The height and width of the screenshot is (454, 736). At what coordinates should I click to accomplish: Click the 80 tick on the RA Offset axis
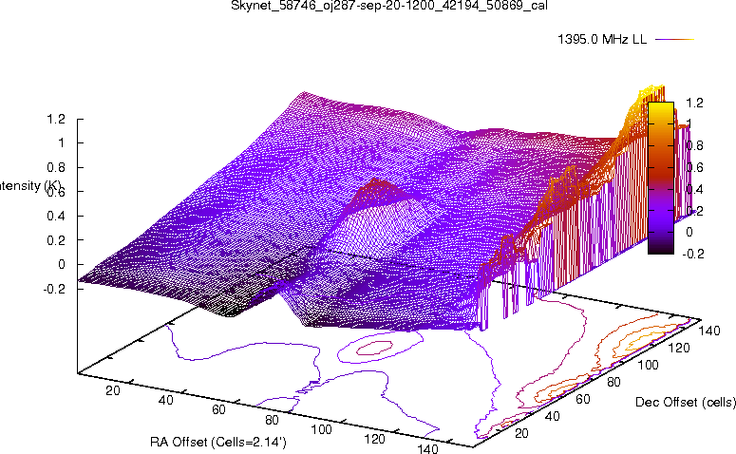[x=272, y=420]
